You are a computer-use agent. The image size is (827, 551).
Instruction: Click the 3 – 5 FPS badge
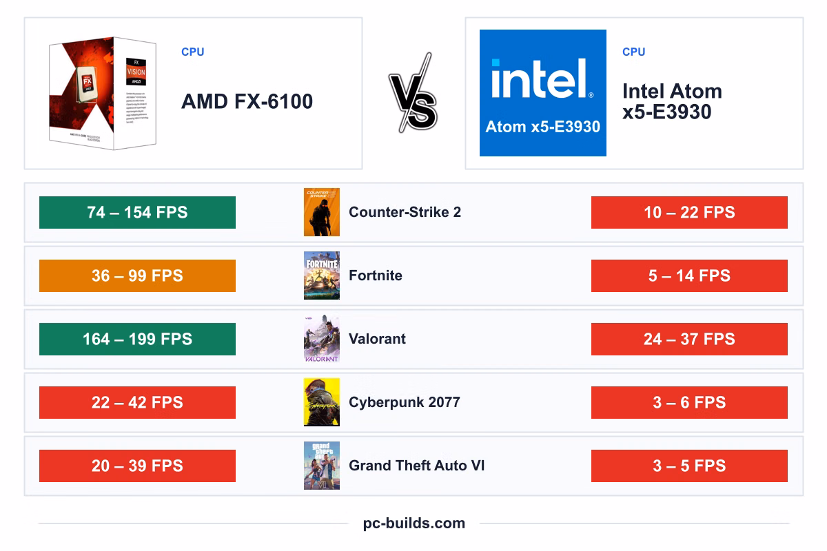pyautogui.click(x=689, y=466)
